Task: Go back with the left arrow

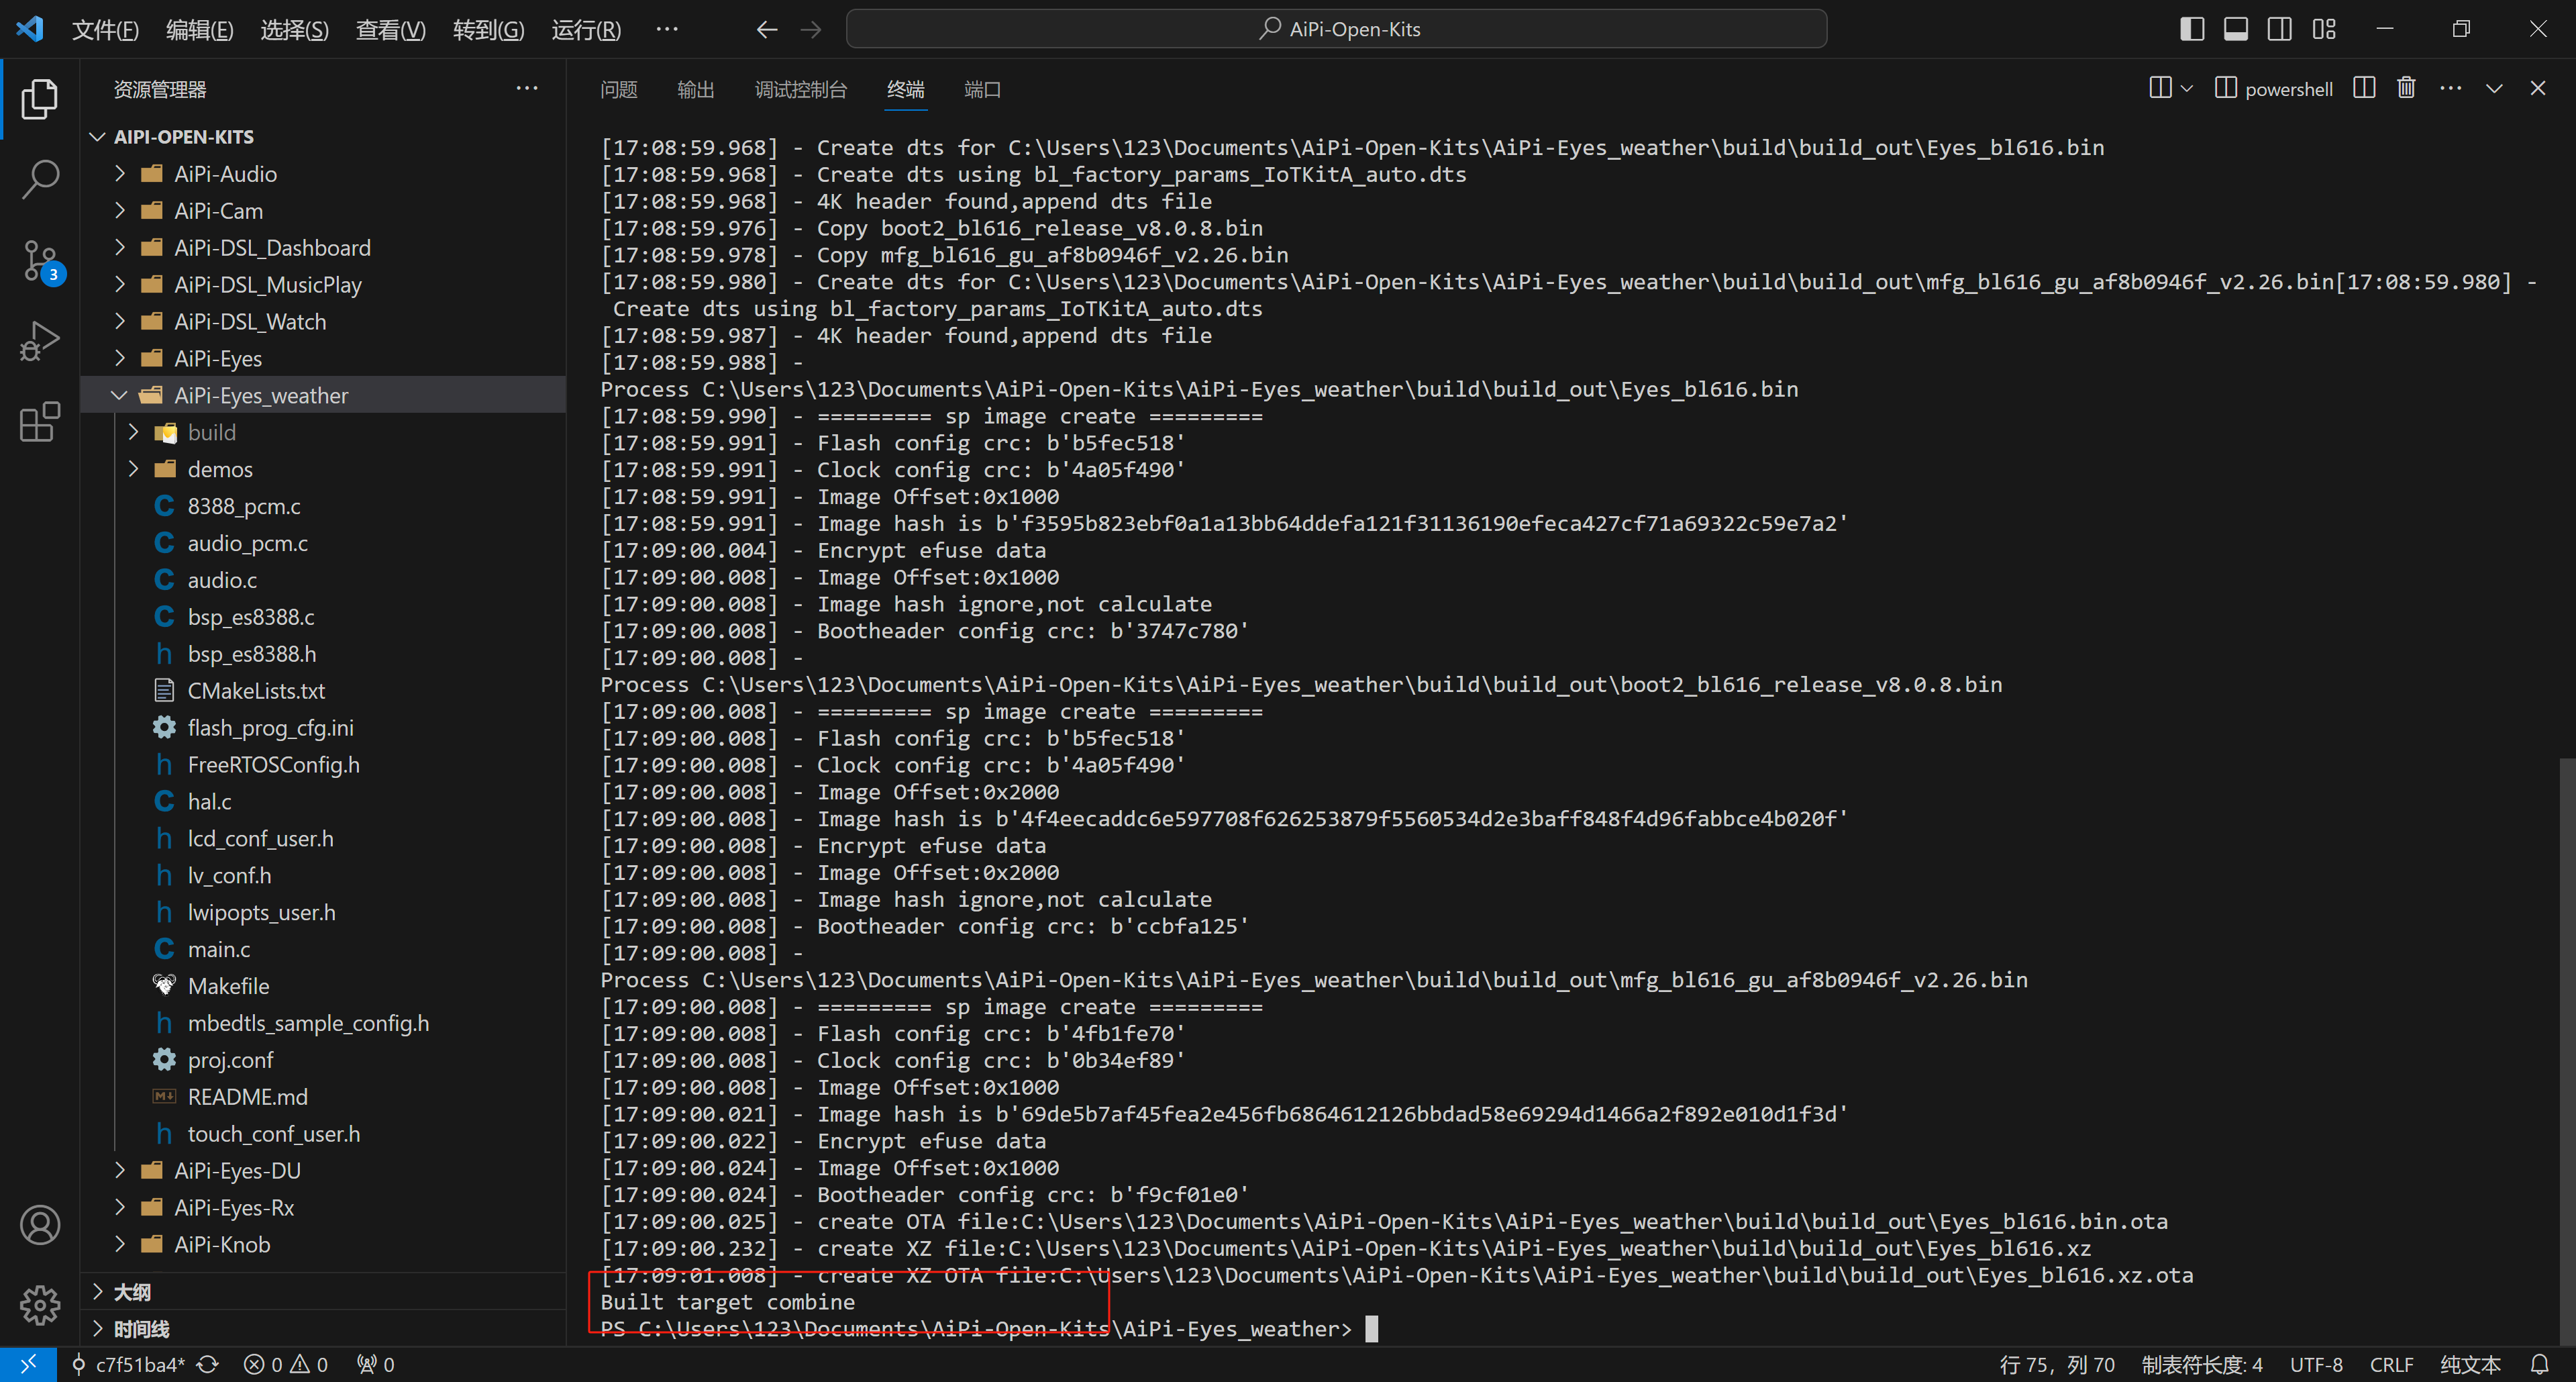Action: click(x=767, y=29)
